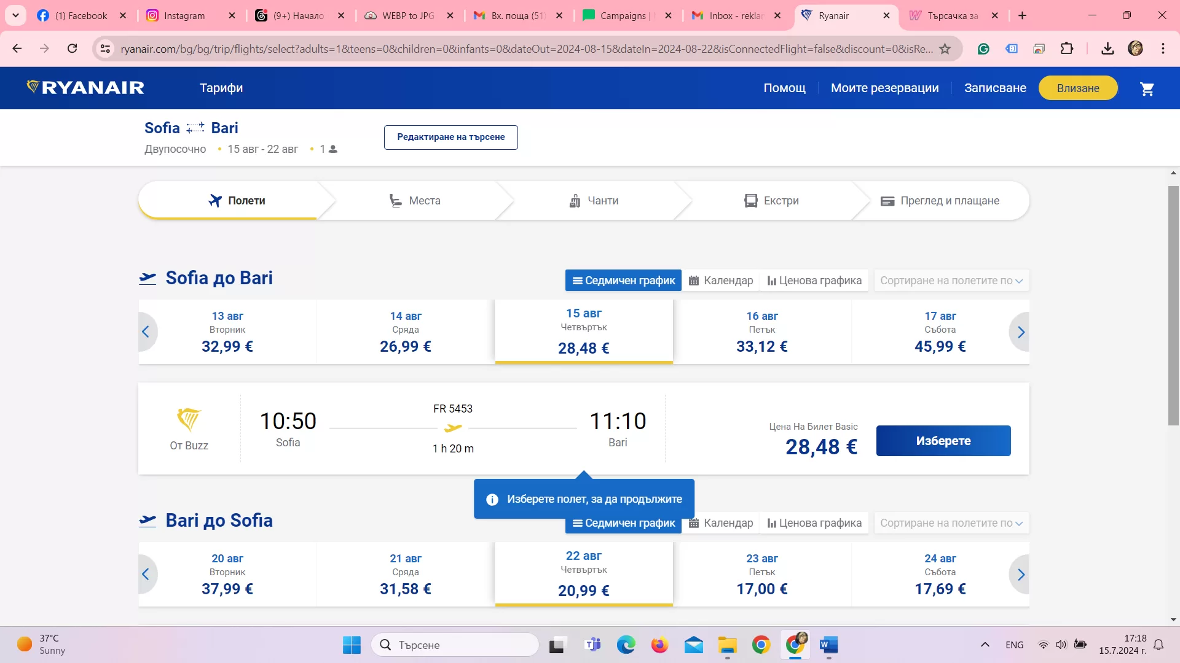Select return date 24 авг 17,69 €
The width and height of the screenshot is (1180, 663).
coord(940,575)
